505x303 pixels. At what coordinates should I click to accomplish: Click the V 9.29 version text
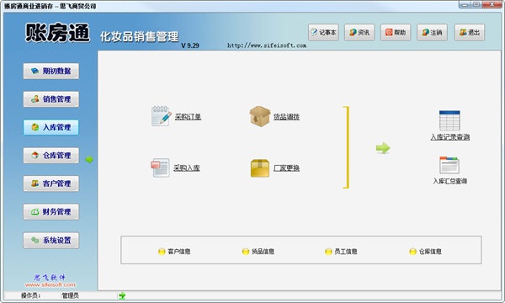click(x=190, y=45)
